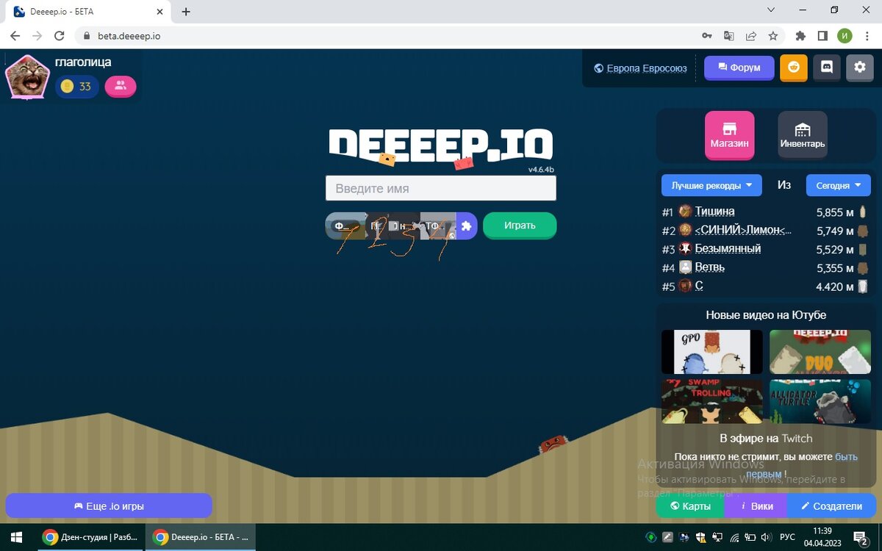This screenshot has height=551, width=882.
Task: Click the address bar URL beta.deeeep.io
Action: tap(129, 35)
